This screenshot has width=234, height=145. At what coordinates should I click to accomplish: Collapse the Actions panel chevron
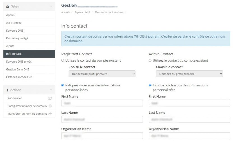(50, 90)
